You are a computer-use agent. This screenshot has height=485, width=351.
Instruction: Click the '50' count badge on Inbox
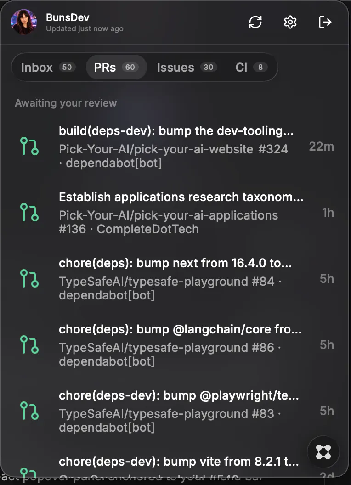67,67
